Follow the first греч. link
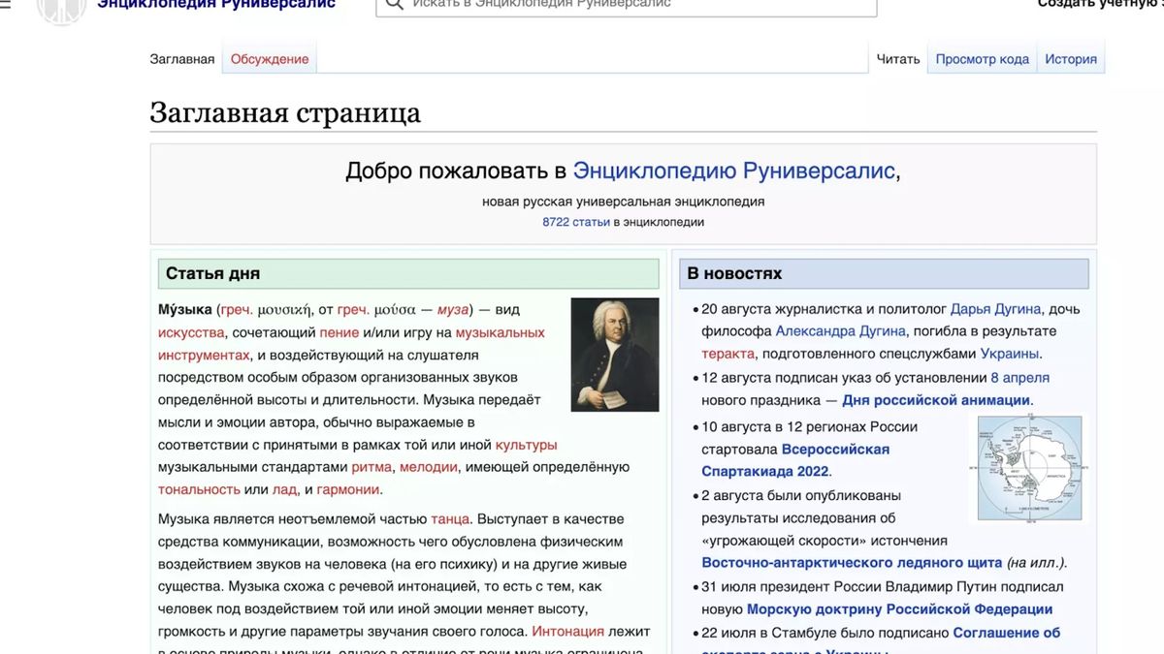 click(237, 310)
